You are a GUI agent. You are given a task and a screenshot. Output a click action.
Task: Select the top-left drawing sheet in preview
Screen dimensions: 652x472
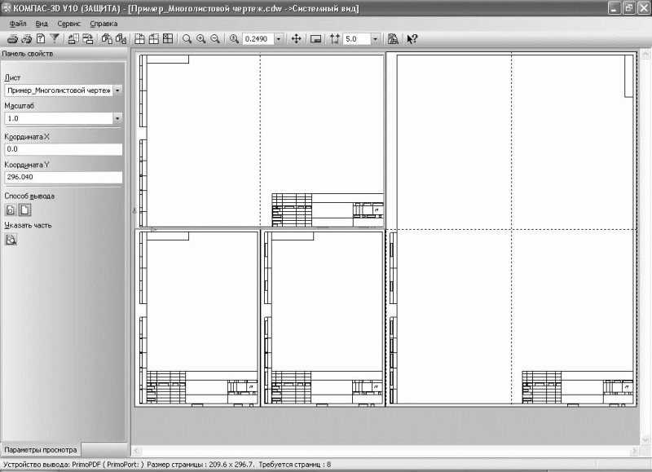pyautogui.click(x=261, y=140)
